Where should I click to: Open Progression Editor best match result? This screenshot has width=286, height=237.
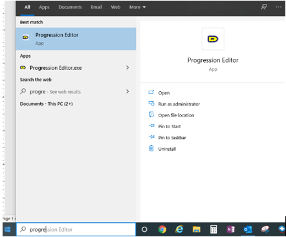pos(76,39)
